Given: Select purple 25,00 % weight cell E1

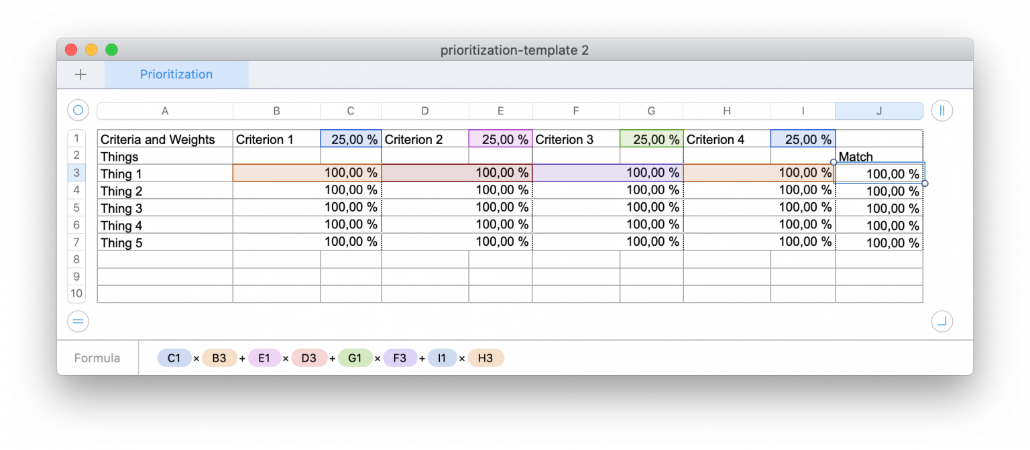Looking at the screenshot, I should [500, 139].
